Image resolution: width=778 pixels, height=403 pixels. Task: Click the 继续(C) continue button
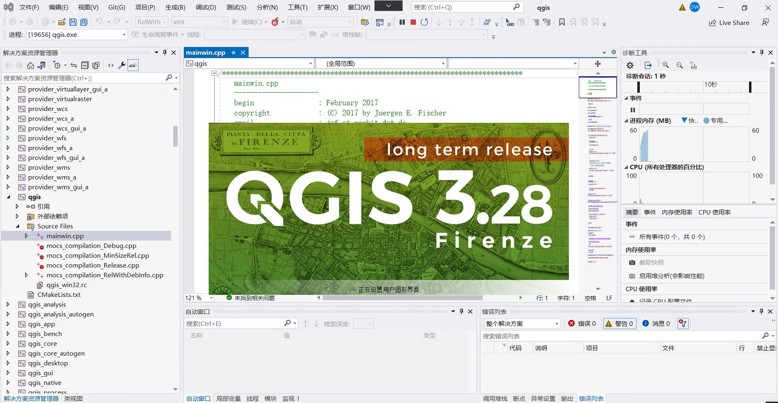click(247, 22)
